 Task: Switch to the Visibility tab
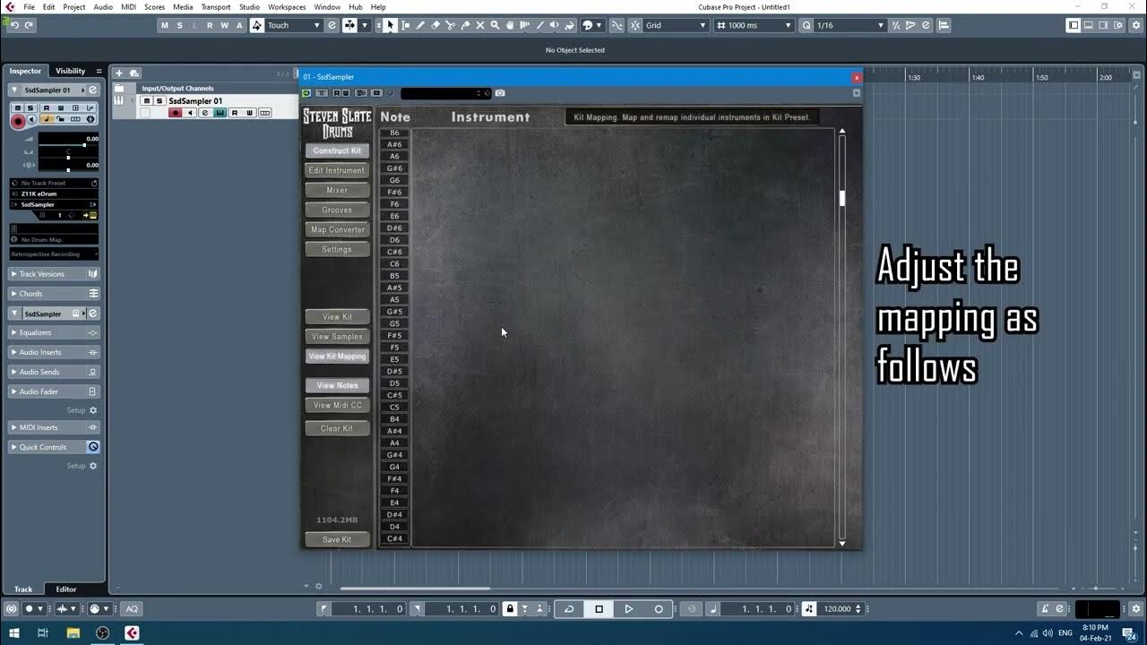click(71, 71)
